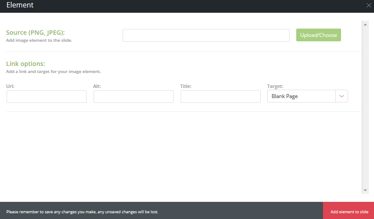Click the scrollbar up arrow

pyautogui.click(x=365, y=24)
